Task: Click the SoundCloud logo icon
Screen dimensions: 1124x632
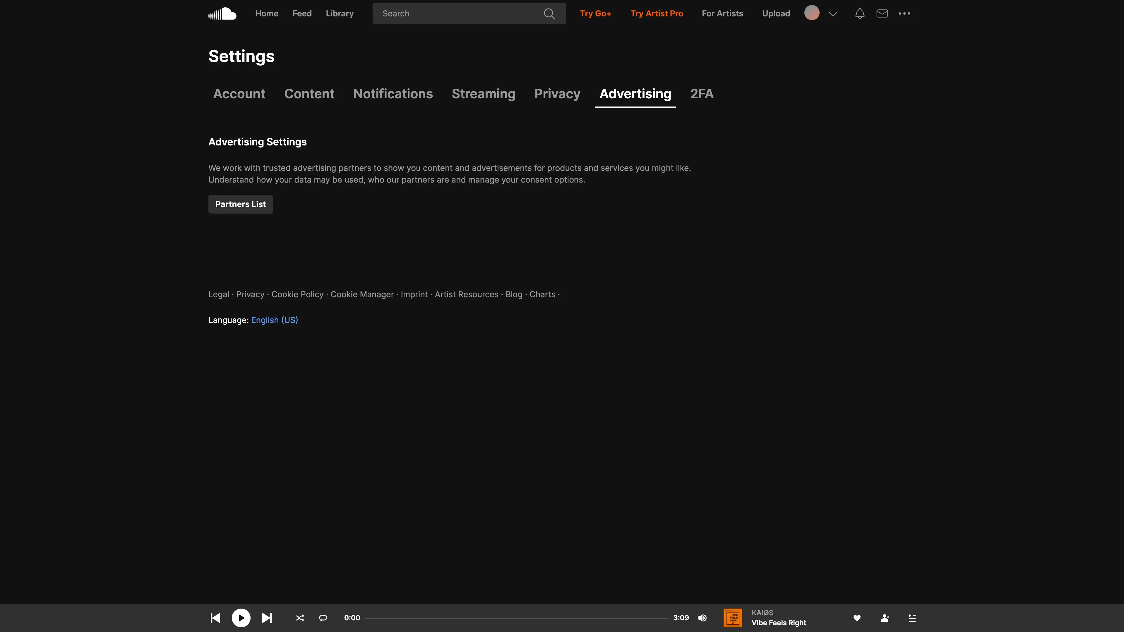Action: 222,13
